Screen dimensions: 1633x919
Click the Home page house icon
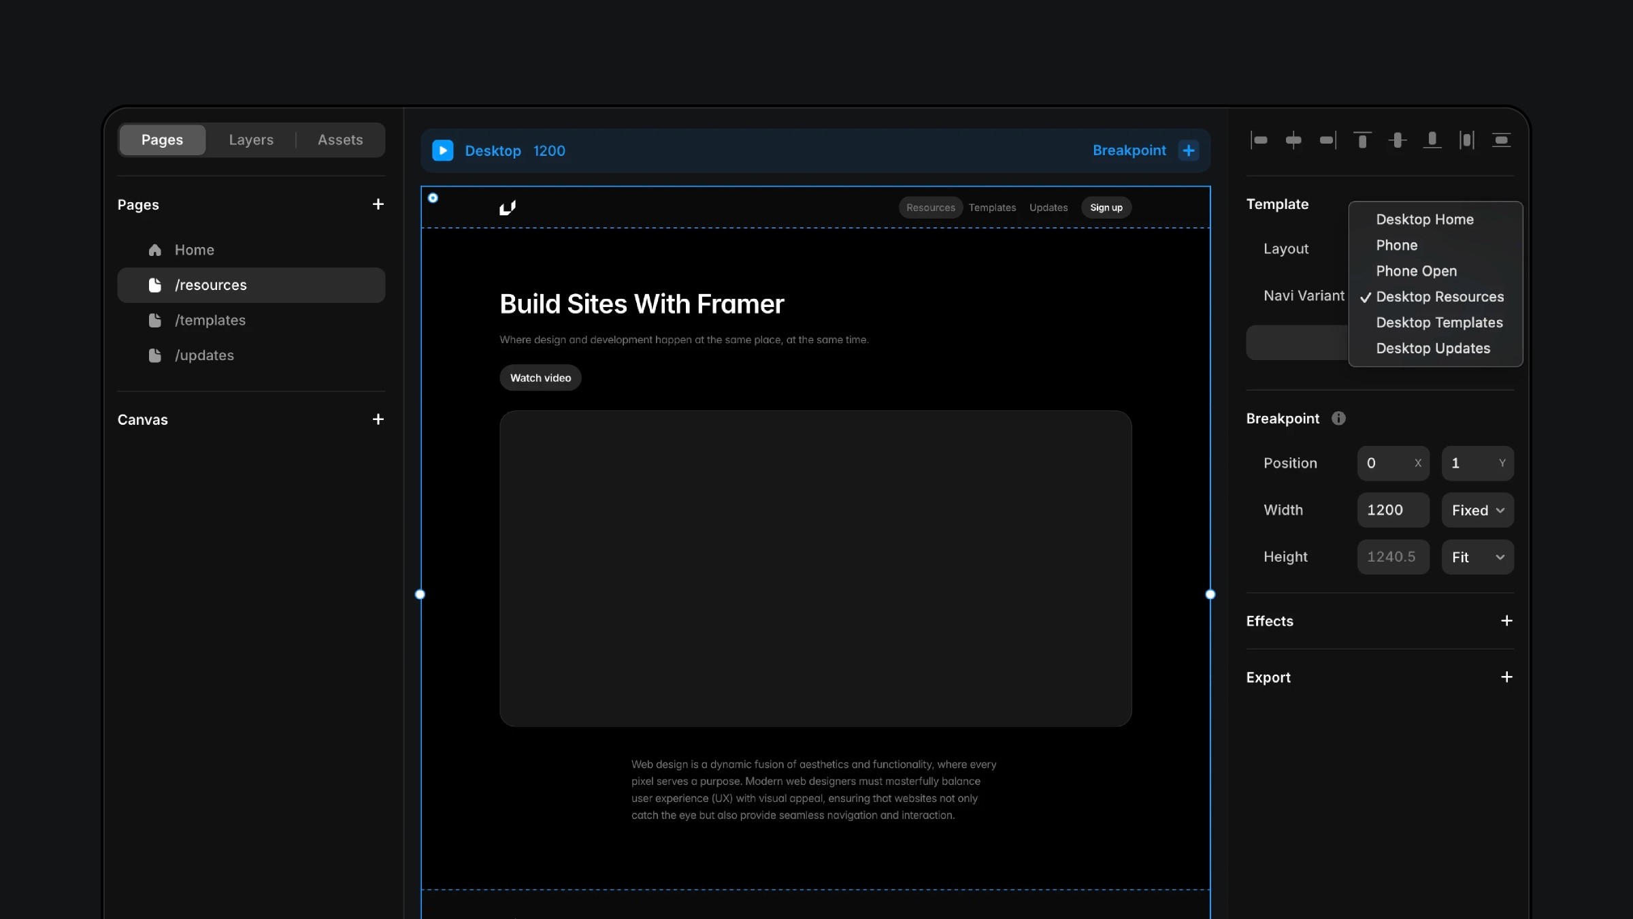[155, 250]
